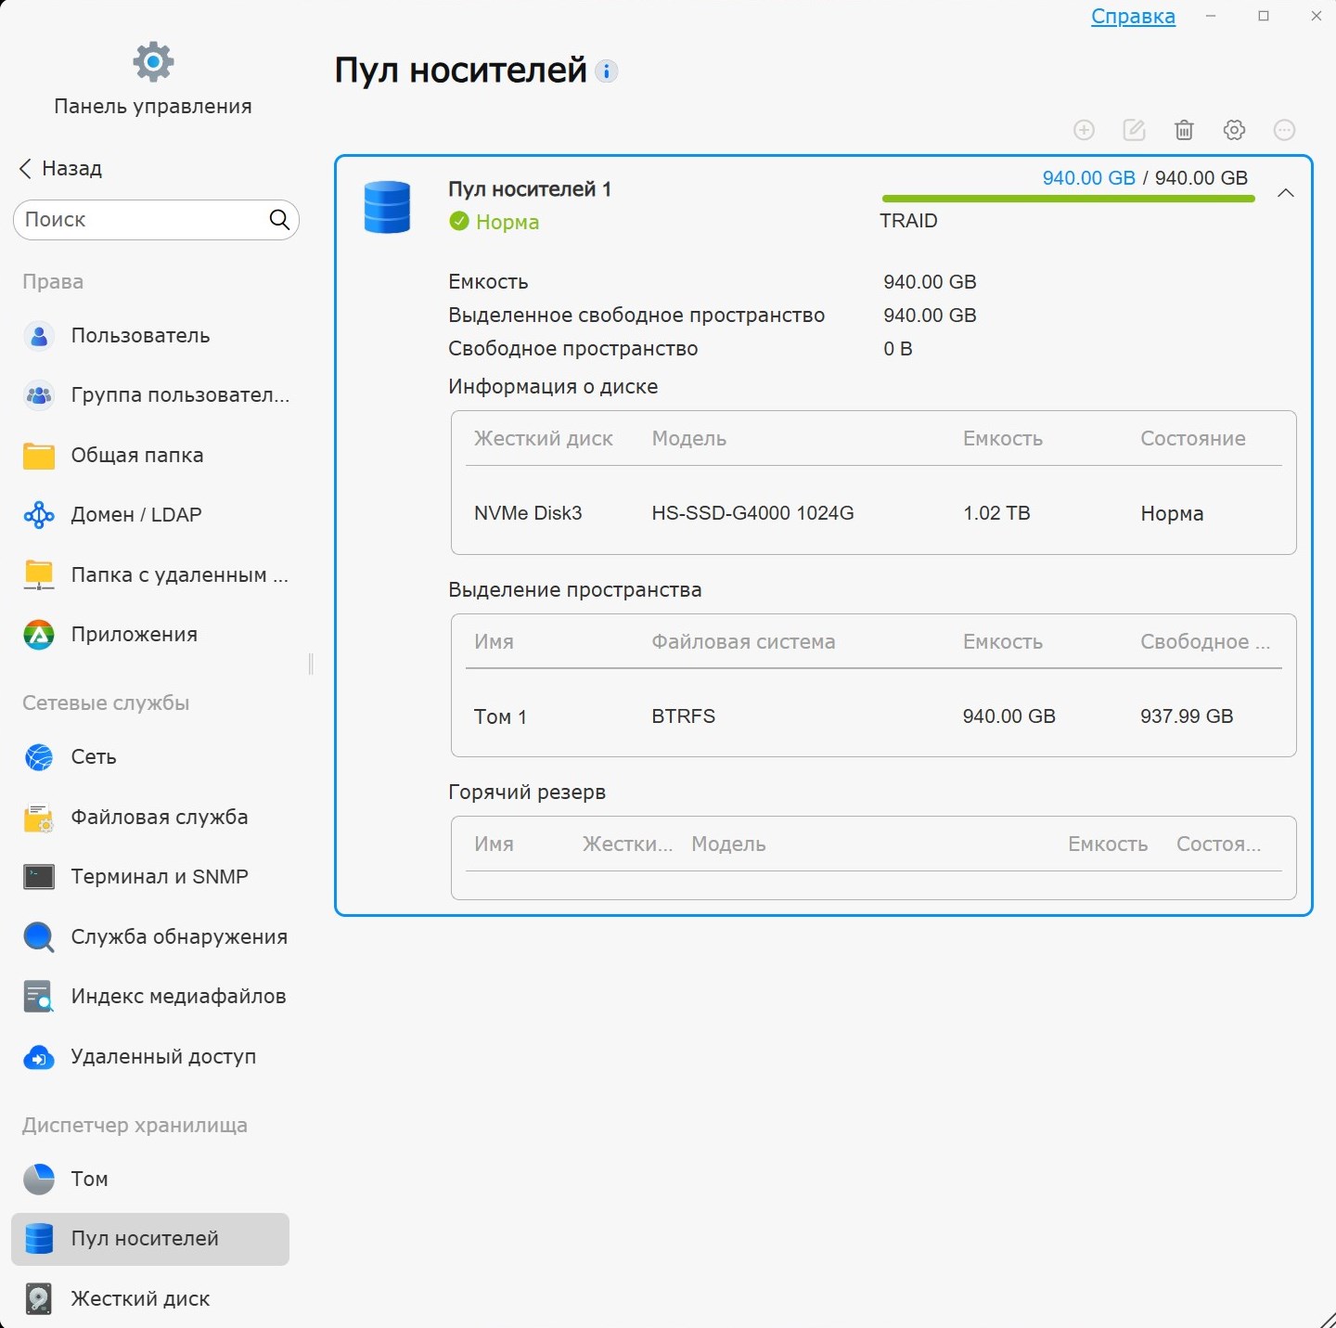
Task: Close the control panel window
Action: (1317, 16)
